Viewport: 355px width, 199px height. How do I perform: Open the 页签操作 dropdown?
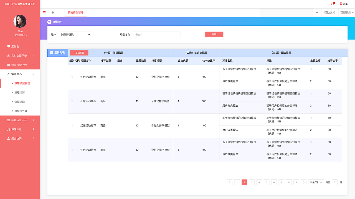347,12
